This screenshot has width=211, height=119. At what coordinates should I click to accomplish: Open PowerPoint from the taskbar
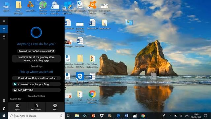tap(93, 116)
